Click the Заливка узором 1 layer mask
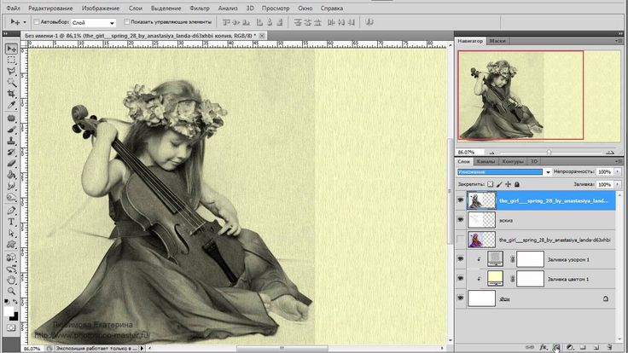Screen dimensions: 628x353 pos(530,259)
